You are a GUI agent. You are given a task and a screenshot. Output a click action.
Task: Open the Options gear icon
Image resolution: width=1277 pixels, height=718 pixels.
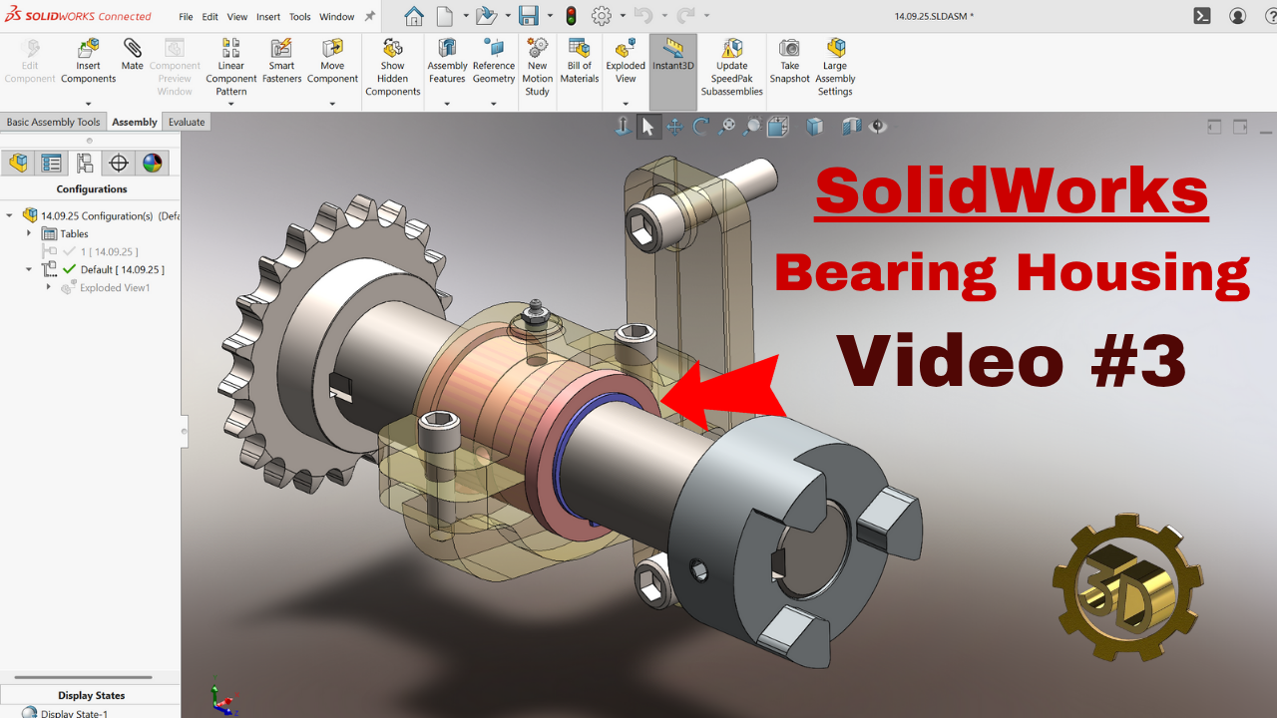[602, 16]
